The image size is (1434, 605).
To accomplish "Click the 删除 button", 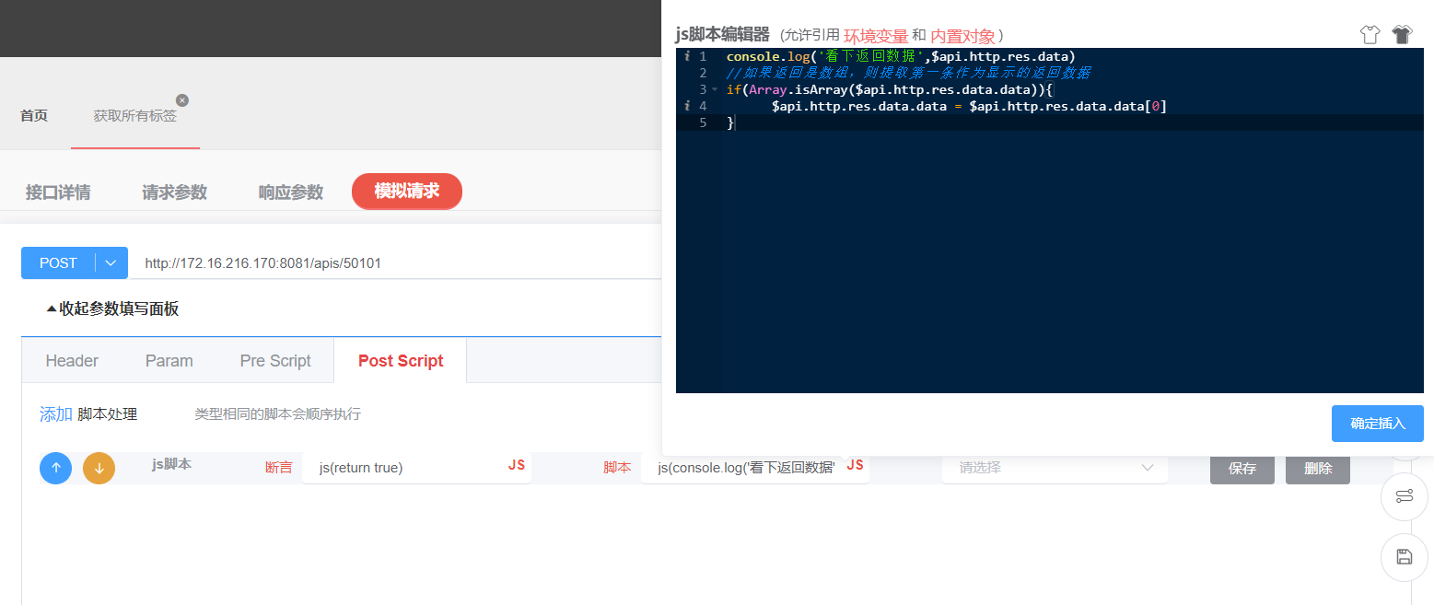I will pos(1318,468).
